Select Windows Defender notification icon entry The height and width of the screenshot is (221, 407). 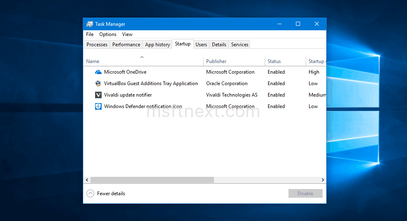143,106
